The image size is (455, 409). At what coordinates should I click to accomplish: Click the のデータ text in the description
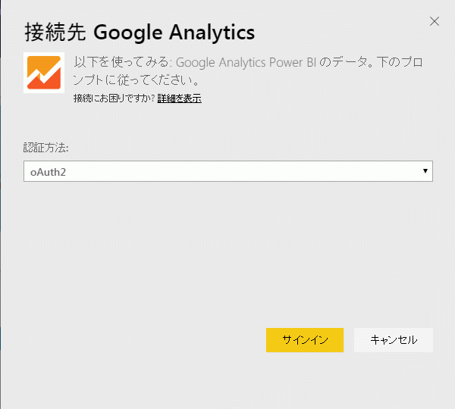point(344,62)
